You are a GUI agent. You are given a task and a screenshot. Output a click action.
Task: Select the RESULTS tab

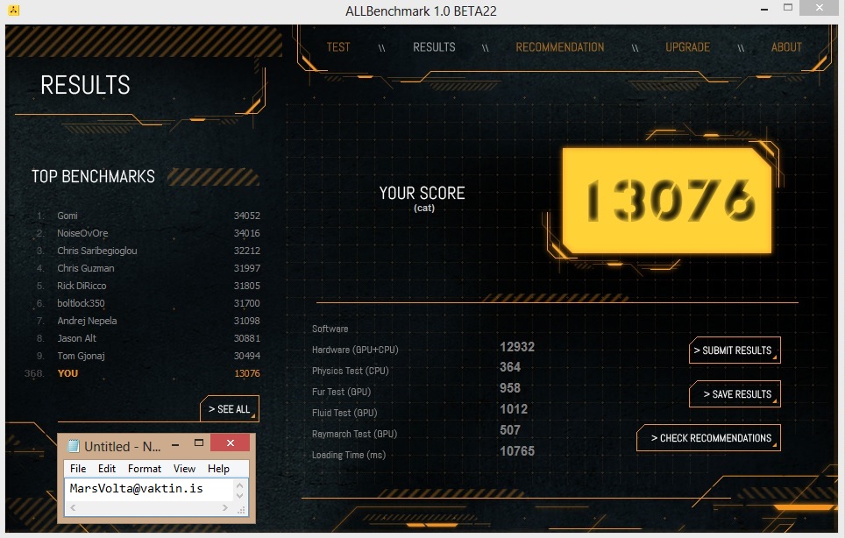(x=434, y=47)
